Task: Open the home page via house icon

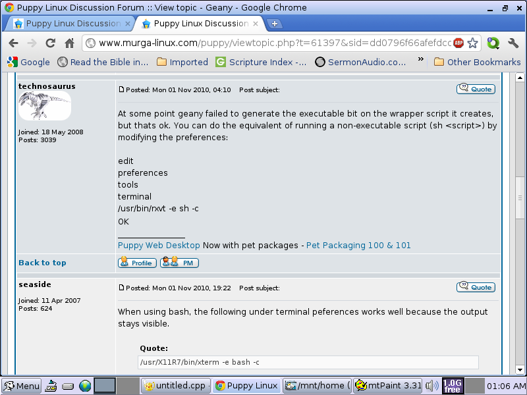Action: pos(70,43)
